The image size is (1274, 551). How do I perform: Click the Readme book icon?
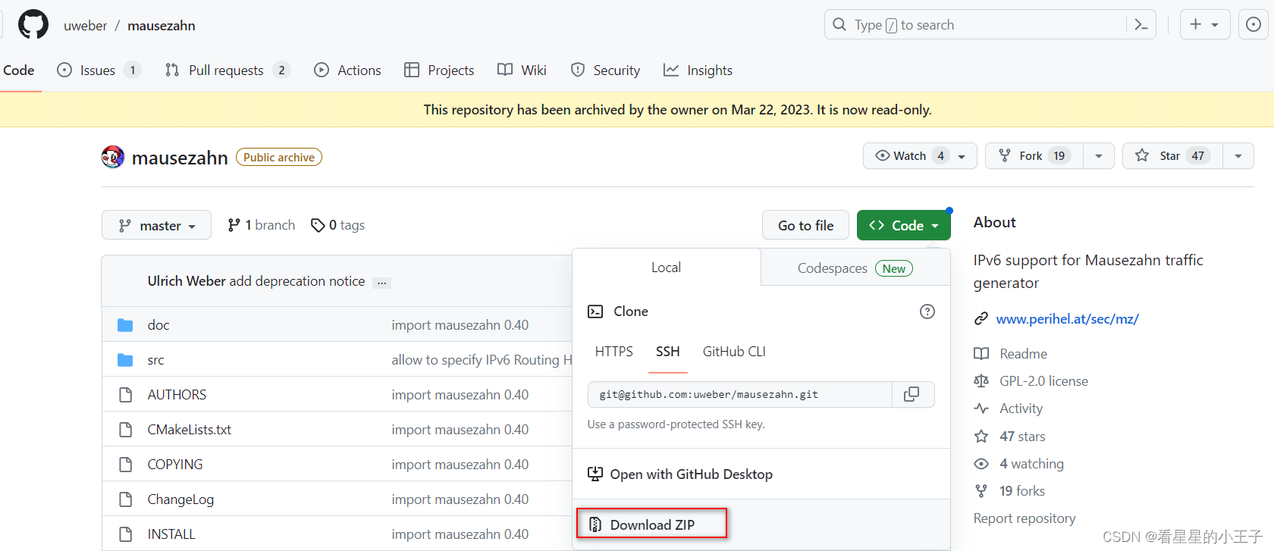coord(981,354)
